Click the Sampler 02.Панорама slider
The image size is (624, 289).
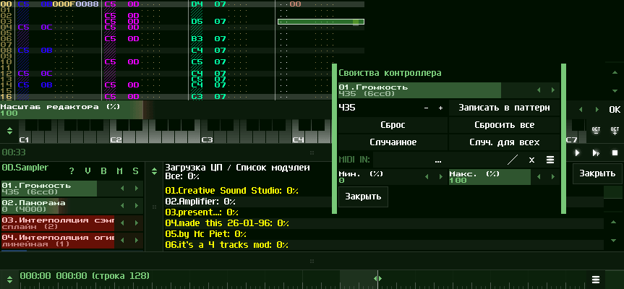(58, 206)
